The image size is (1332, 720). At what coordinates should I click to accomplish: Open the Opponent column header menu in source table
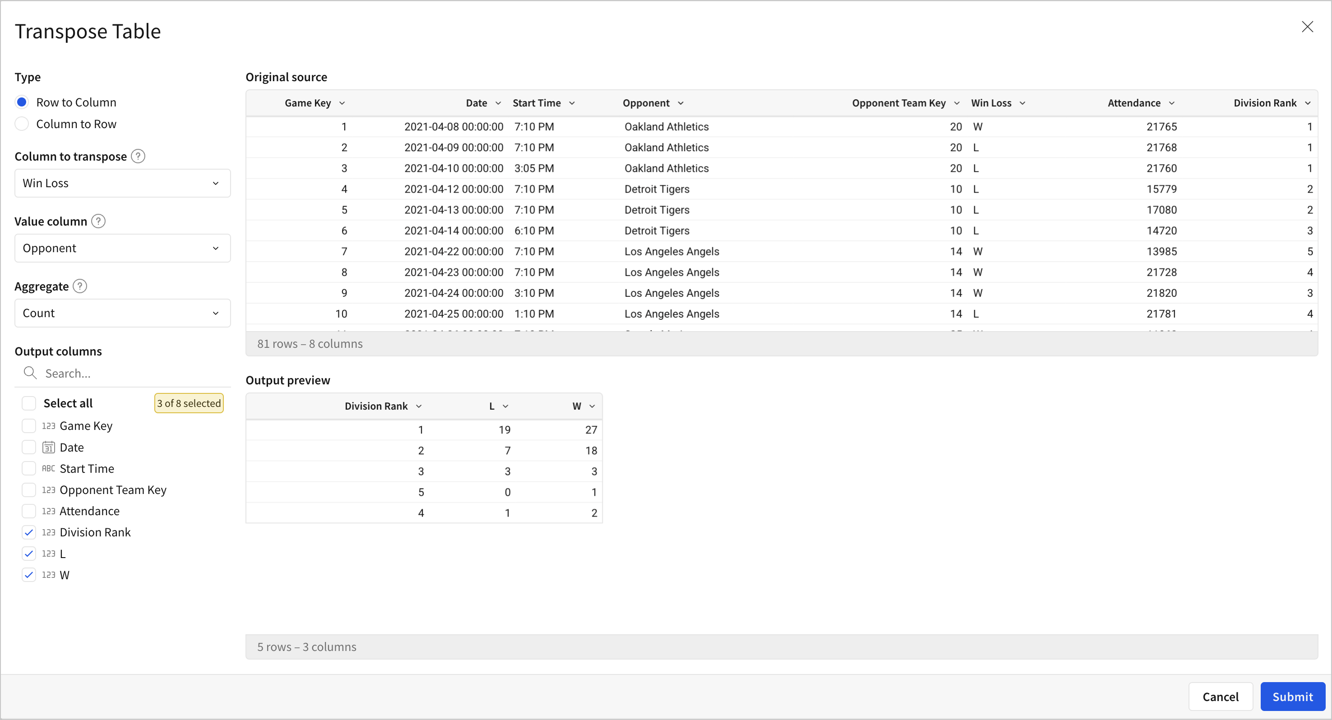(x=680, y=103)
